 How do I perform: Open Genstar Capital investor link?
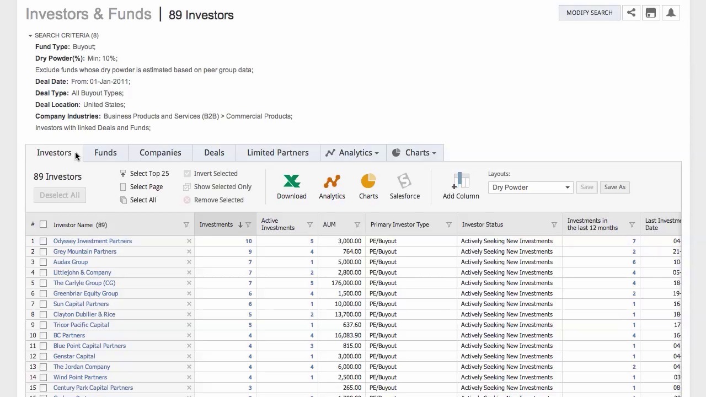74,356
